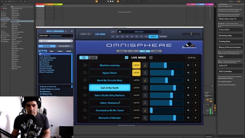Click trigger mode note icon for Accompany Me Mr. Casio
Screen dimensions: 245x138
(145, 110)
